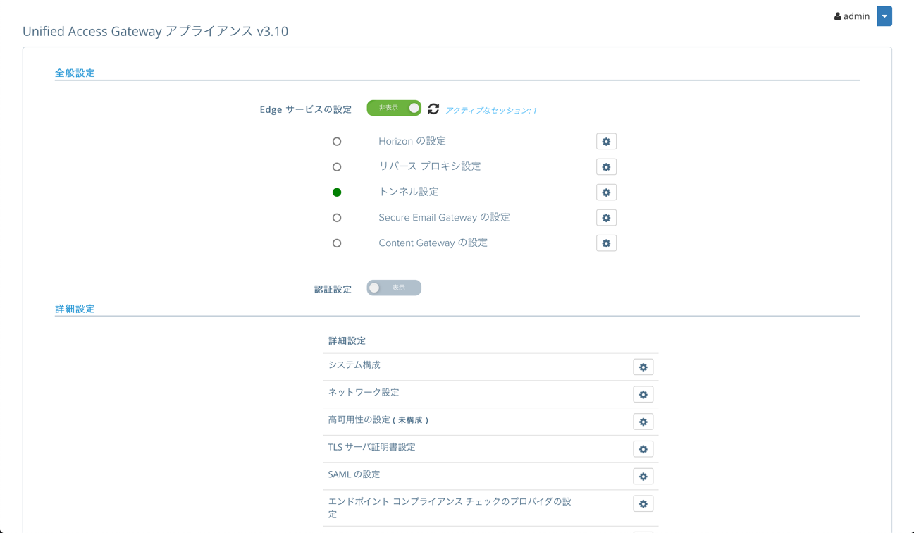Click the 認証設定 label
Screen dimensions: 914x533
coord(333,289)
